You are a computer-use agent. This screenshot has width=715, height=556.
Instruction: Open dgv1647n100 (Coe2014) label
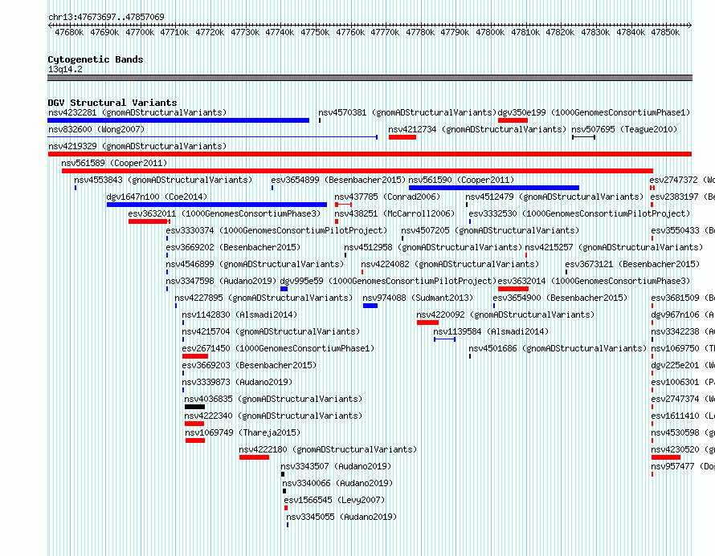click(x=157, y=197)
